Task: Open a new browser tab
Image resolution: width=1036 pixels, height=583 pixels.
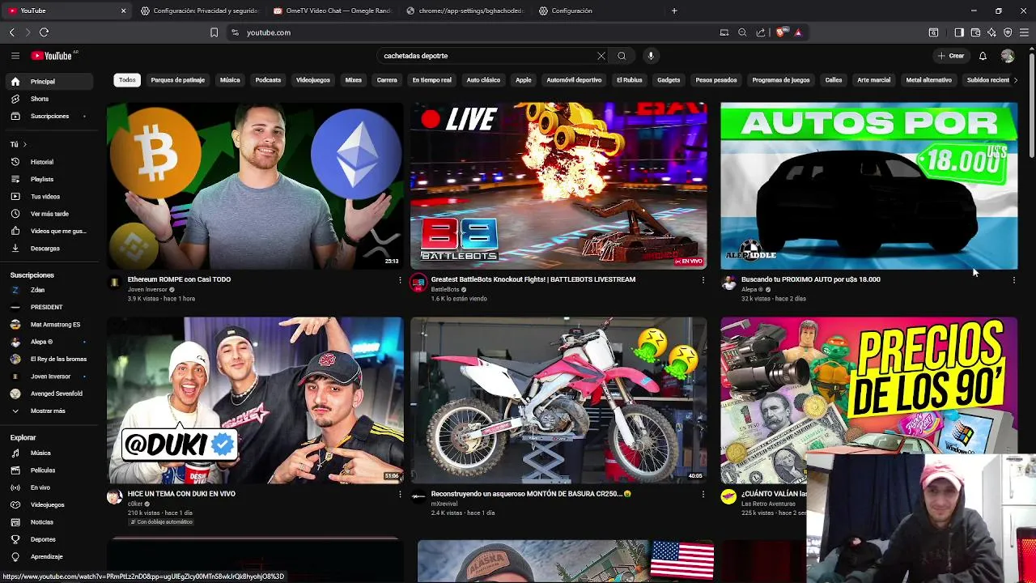Action: pos(674,11)
